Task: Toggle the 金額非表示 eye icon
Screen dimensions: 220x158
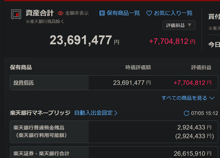Action: [x=60, y=13]
